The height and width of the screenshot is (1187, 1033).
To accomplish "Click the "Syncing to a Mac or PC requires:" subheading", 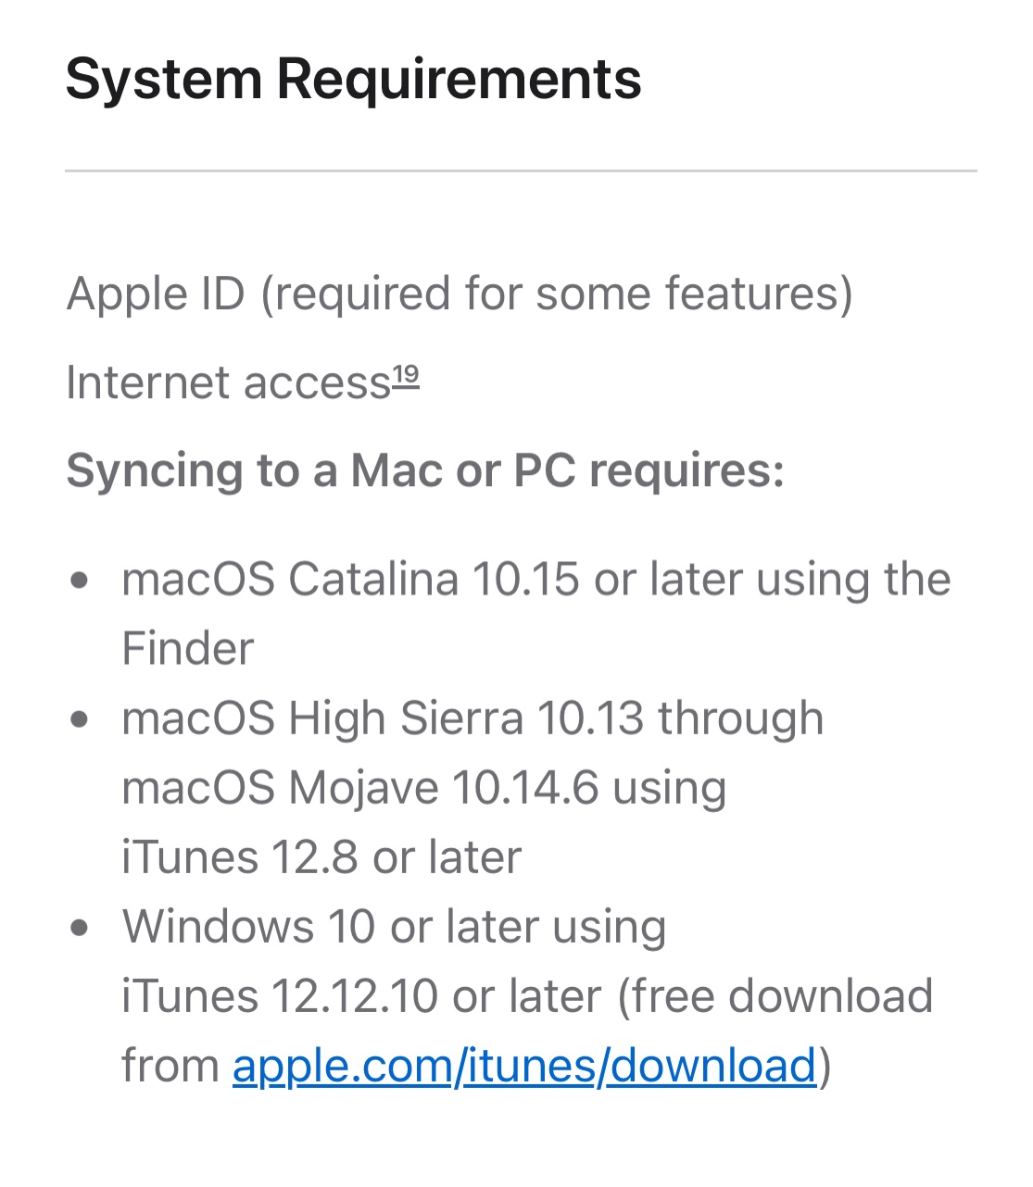I will (425, 470).
